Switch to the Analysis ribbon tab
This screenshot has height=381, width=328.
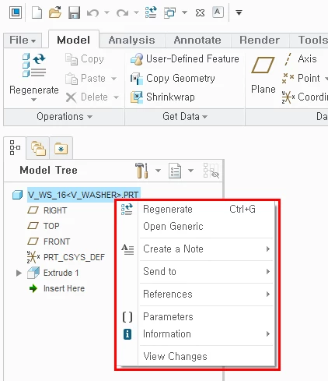point(131,41)
